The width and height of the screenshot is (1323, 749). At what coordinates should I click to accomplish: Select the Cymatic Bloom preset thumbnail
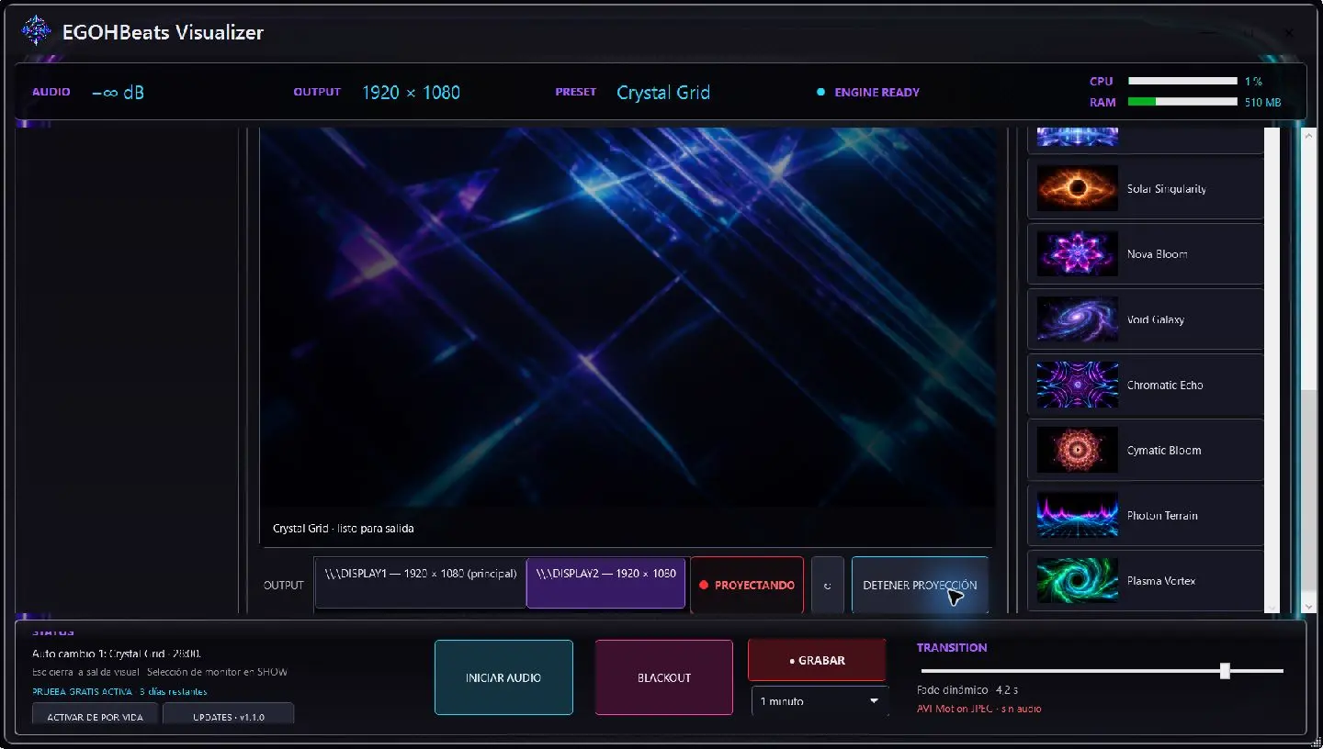click(x=1077, y=450)
